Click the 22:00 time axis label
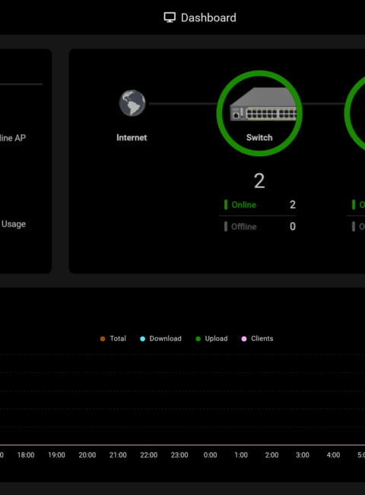This screenshot has width=365, height=495. click(149, 455)
